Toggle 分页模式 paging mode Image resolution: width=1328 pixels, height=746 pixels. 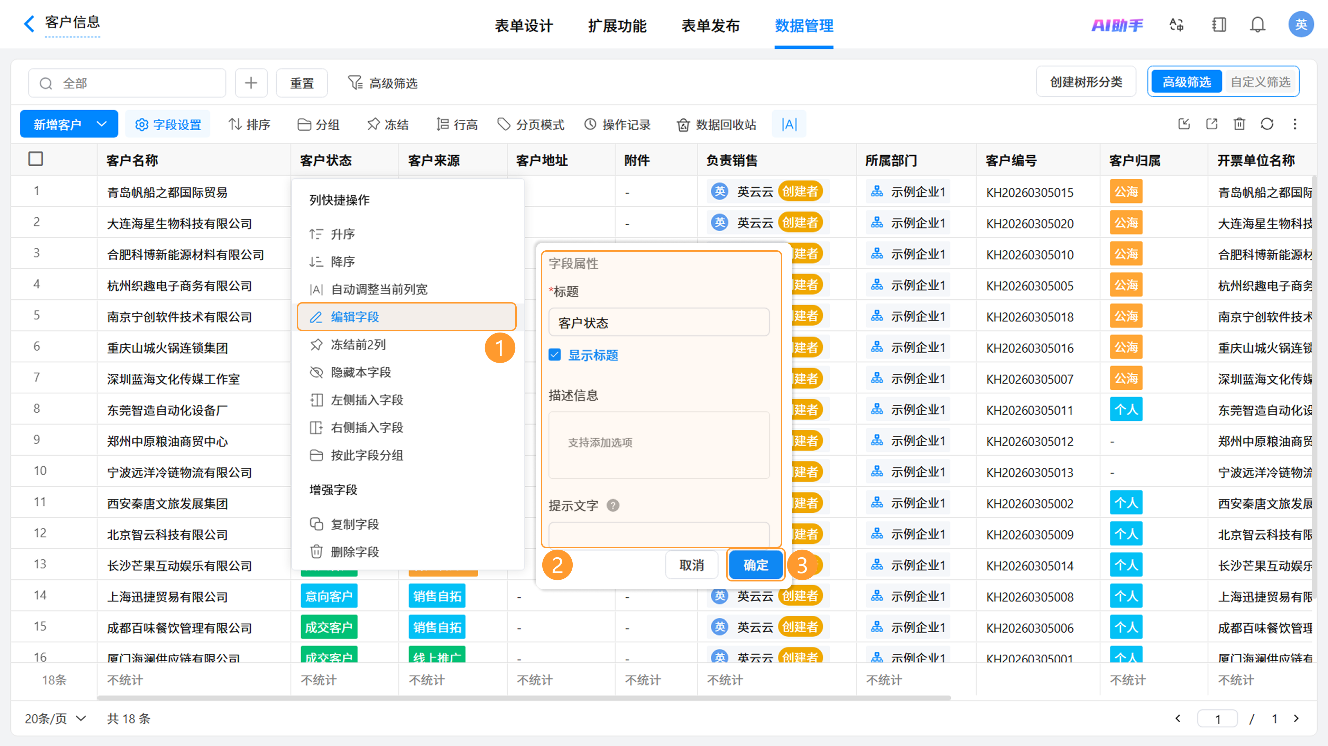pyautogui.click(x=531, y=124)
